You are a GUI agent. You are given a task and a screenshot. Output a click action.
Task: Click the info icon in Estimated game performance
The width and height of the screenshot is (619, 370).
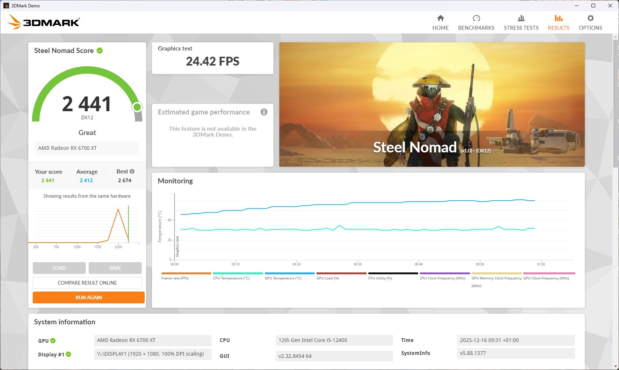pos(264,112)
